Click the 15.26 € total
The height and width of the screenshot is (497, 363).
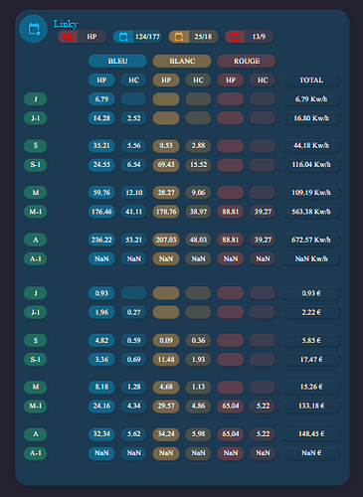click(311, 387)
